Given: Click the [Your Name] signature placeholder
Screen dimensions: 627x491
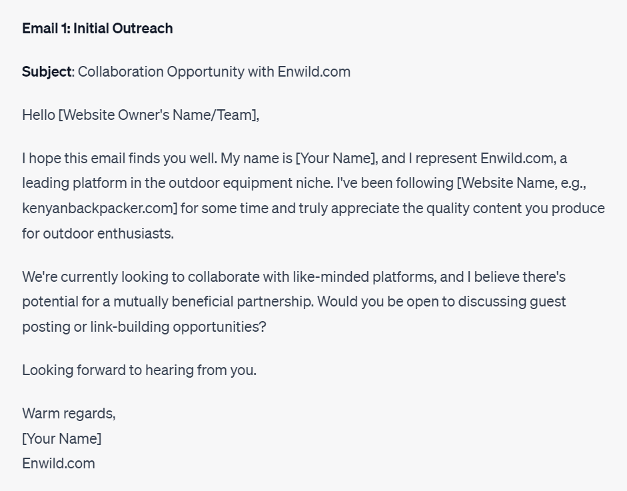Looking at the screenshot, I should pos(62,438).
